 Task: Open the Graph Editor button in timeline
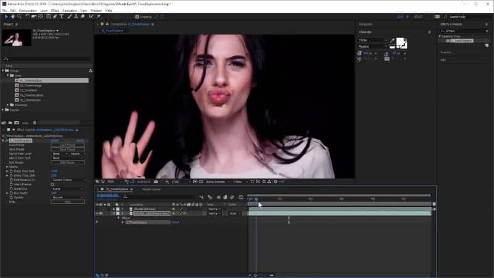[x=241, y=197]
